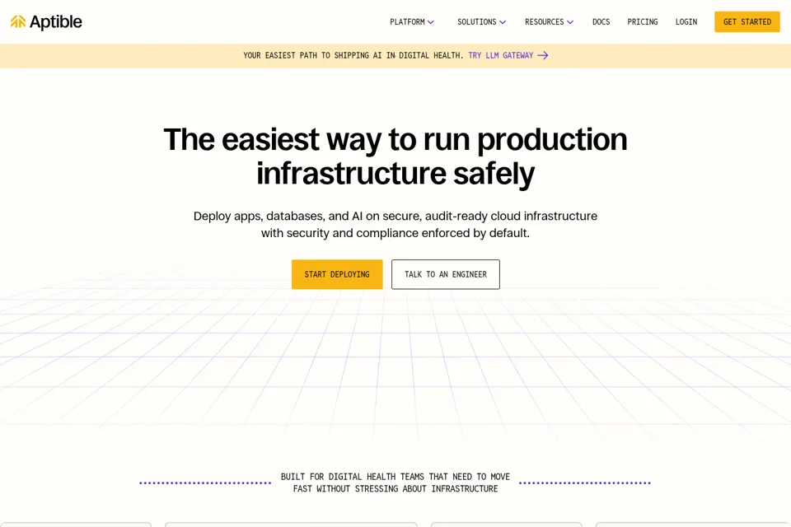Open the Platform menu
The width and height of the screenshot is (791, 527).
point(407,21)
